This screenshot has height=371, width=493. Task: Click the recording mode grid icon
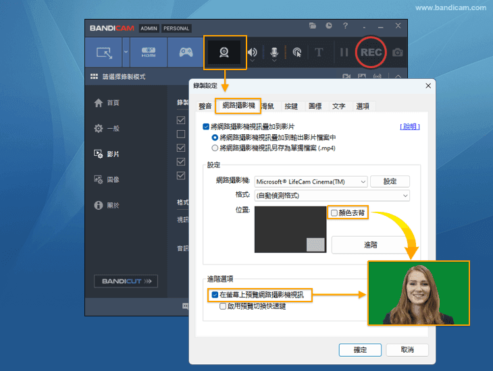pos(94,77)
